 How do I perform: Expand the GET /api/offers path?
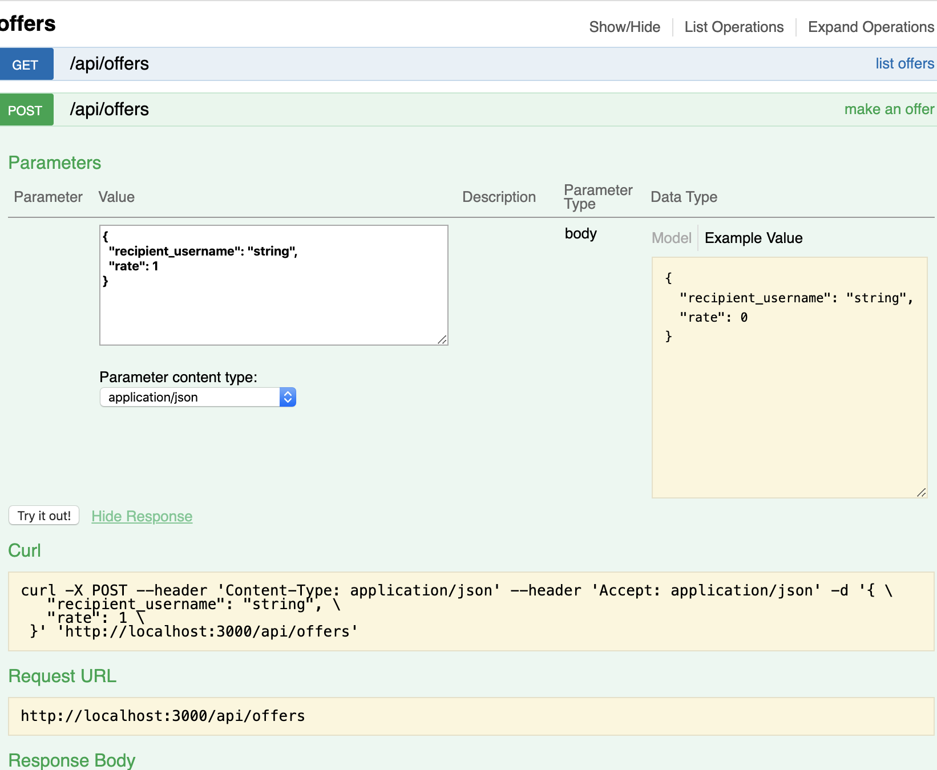[x=109, y=64]
